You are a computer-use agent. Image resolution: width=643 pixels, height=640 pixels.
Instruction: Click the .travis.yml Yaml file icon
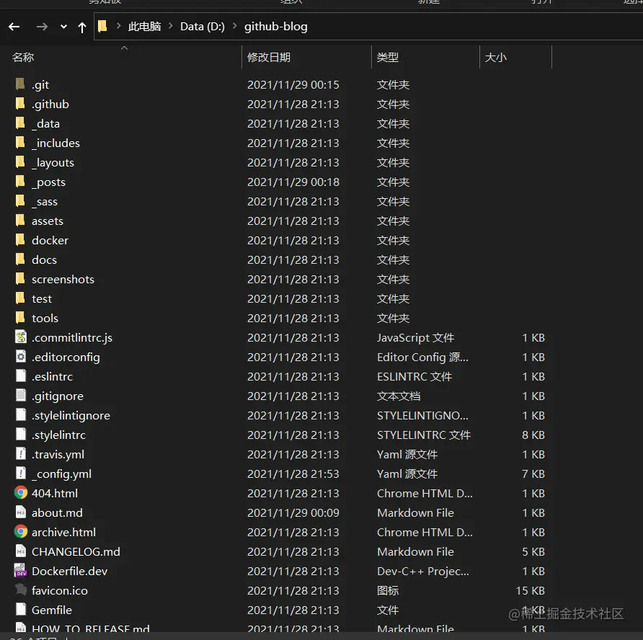tap(20, 453)
